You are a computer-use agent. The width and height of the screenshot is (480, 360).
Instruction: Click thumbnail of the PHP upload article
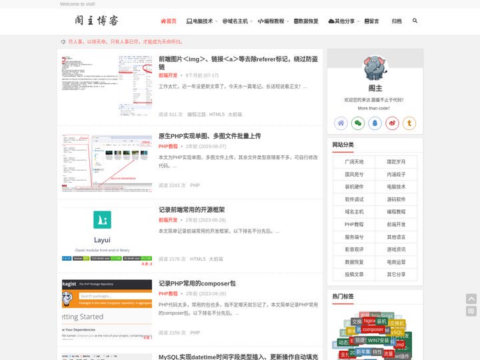tap(107, 163)
